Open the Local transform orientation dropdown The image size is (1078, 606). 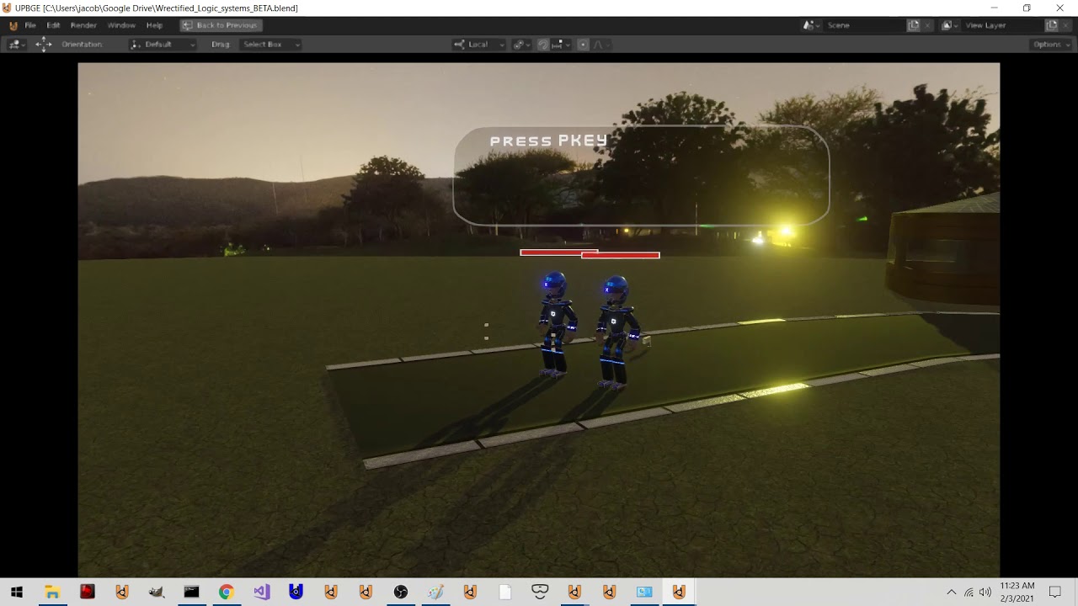coord(480,45)
